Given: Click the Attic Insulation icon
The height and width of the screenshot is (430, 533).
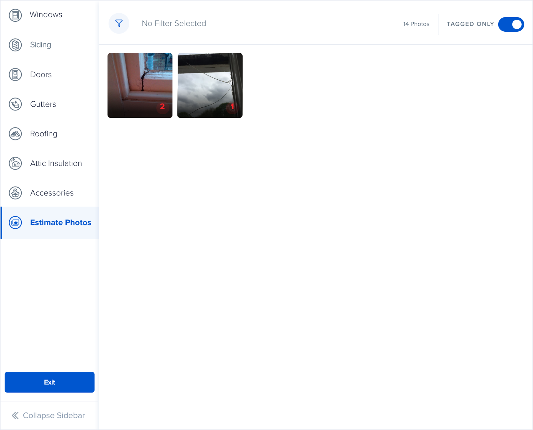Looking at the screenshot, I should (x=15, y=163).
